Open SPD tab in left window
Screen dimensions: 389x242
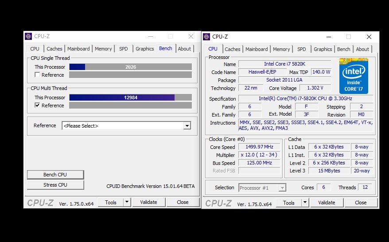point(124,49)
